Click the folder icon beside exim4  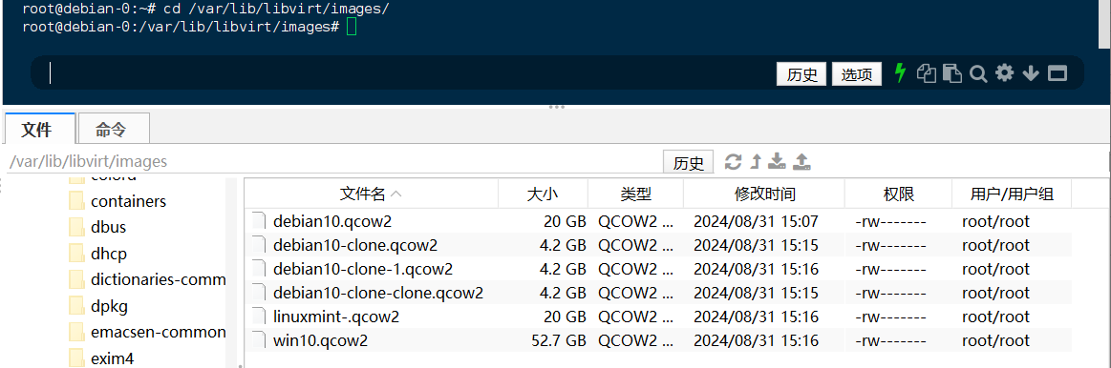tap(76, 358)
